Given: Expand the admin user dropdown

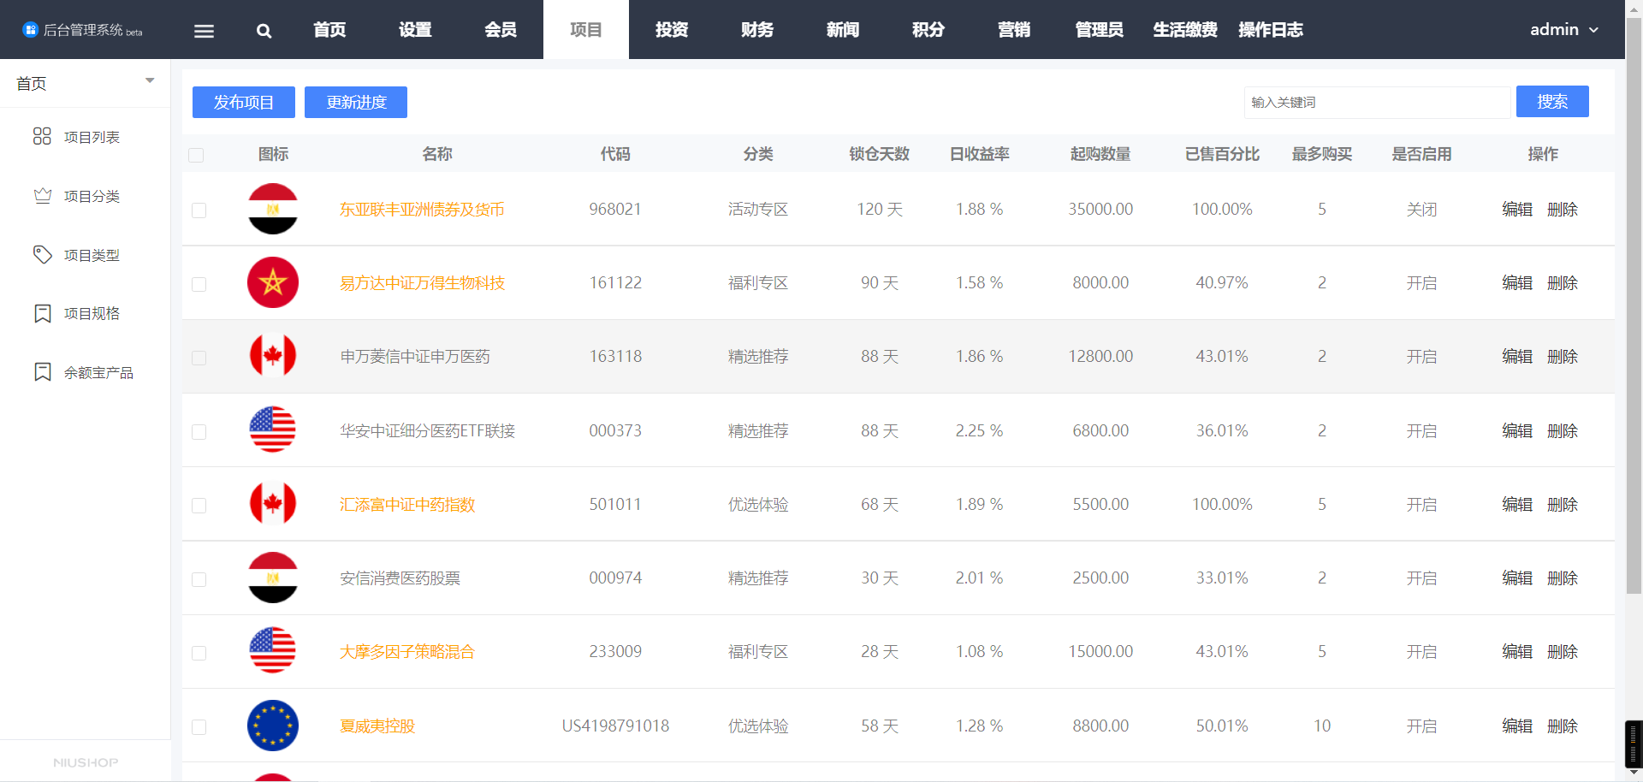Looking at the screenshot, I should point(1564,30).
